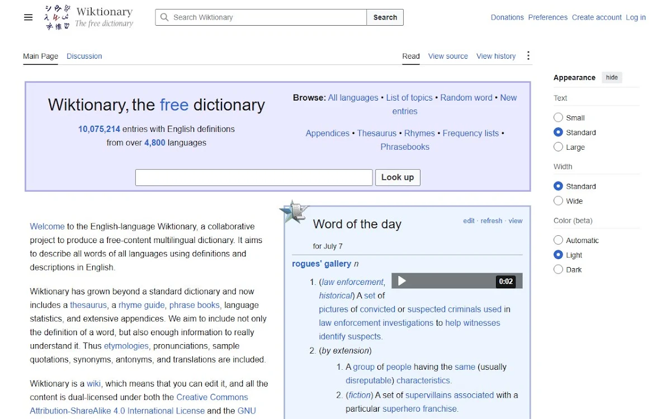Open the wiki link
671x419 pixels.
click(93, 384)
